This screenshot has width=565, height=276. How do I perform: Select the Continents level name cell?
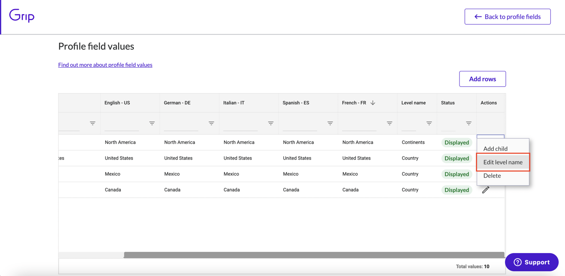pyautogui.click(x=413, y=142)
